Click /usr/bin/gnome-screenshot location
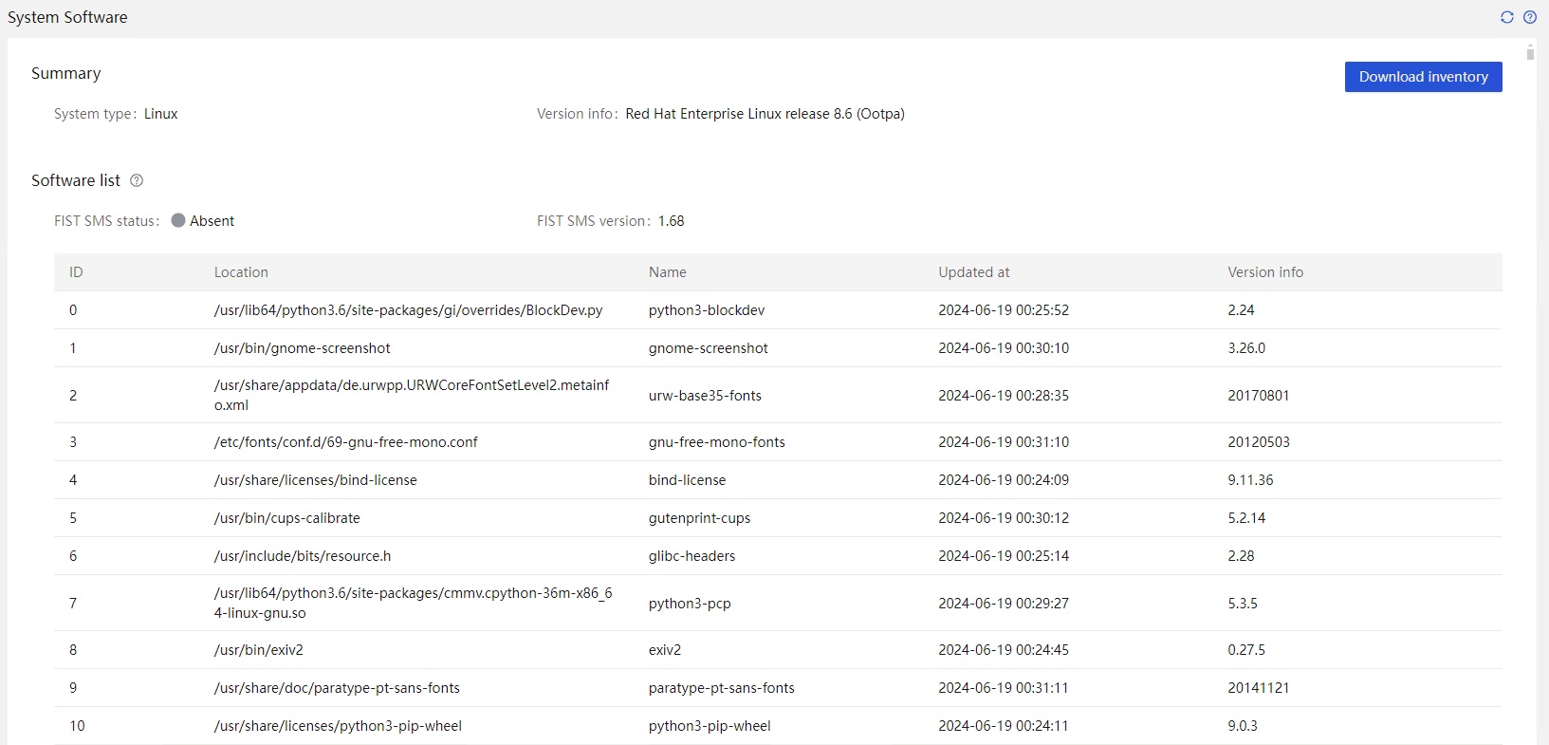This screenshot has height=745, width=1549. (x=303, y=348)
